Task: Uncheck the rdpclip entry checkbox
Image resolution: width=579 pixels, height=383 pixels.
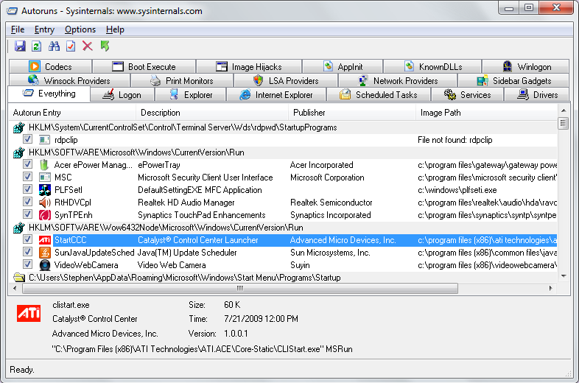Action: (x=27, y=140)
